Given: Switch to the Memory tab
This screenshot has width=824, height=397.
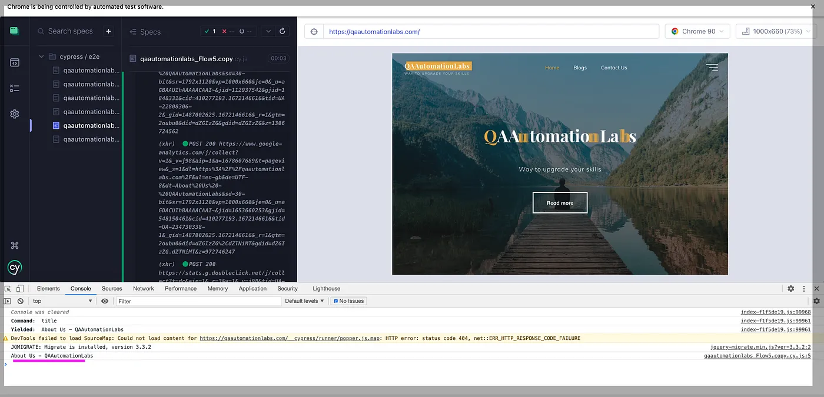Looking at the screenshot, I should 217,288.
